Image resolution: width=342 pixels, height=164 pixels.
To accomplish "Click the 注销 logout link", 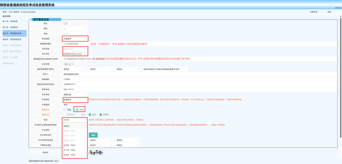I will tap(329, 12).
